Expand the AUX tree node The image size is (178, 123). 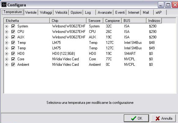tap(7, 37)
